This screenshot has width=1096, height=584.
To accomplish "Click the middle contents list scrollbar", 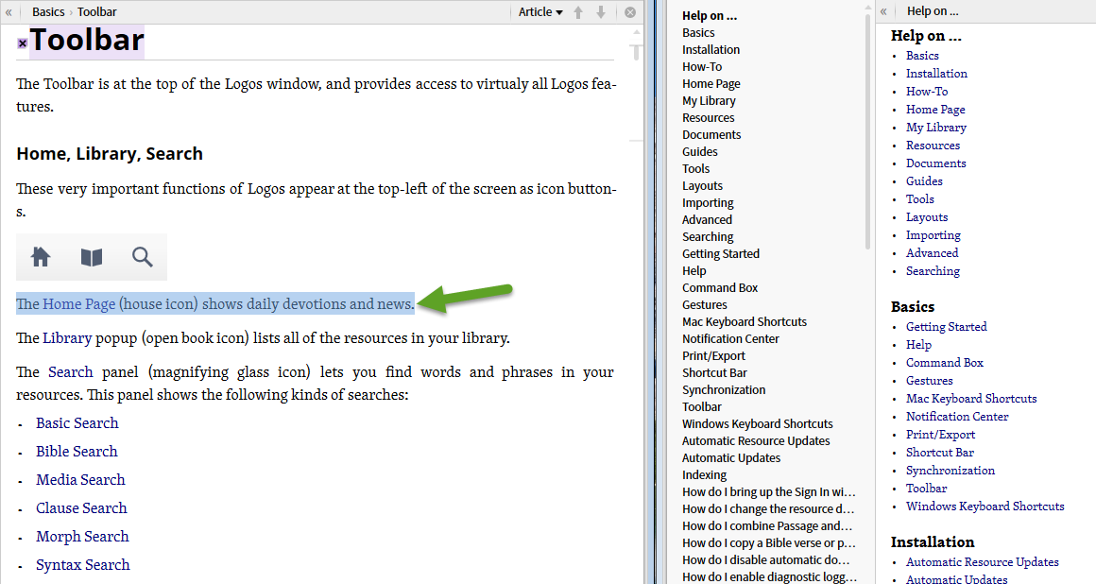I will point(867,133).
